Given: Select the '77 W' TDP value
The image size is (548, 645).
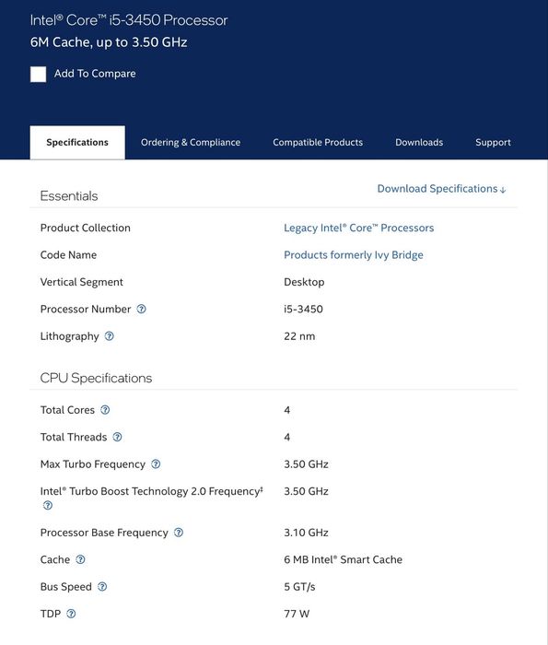Looking at the screenshot, I should [297, 615].
